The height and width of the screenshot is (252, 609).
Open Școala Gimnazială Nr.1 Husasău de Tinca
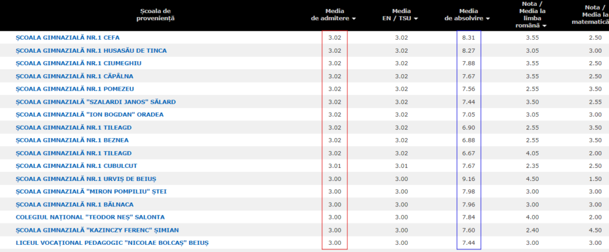(x=91, y=50)
